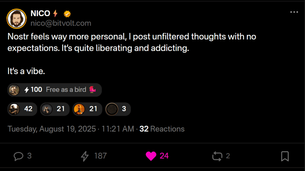
Task: Open the 32 Reactions list
Action: 162,129
